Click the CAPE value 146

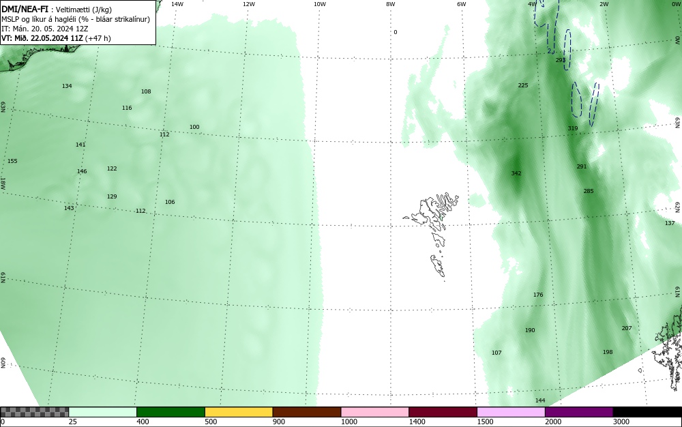point(82,171)
